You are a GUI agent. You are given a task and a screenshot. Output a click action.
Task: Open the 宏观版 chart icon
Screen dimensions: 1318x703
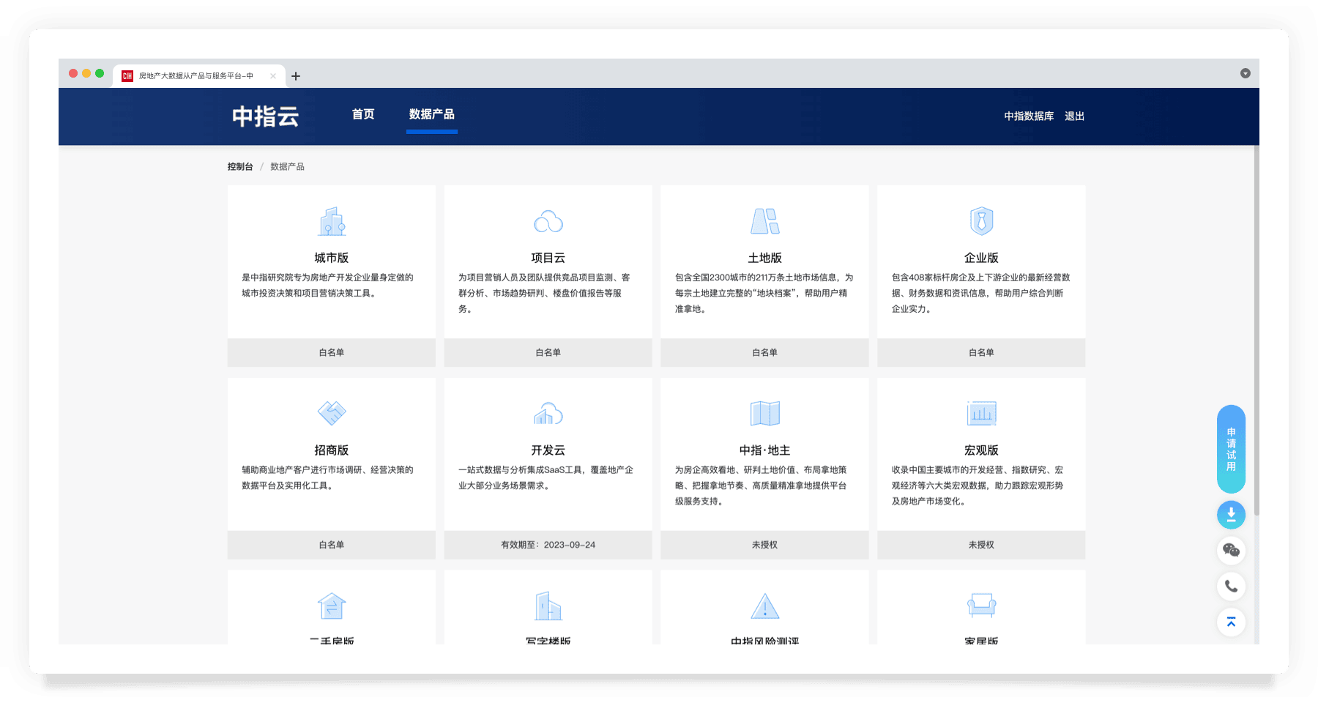[981, 414]
